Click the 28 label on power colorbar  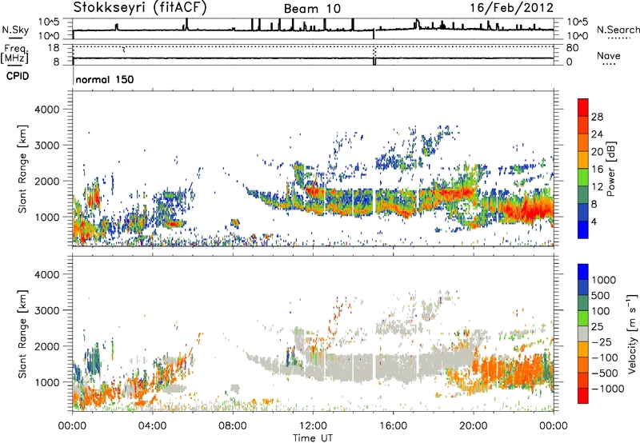click(597, 117)
